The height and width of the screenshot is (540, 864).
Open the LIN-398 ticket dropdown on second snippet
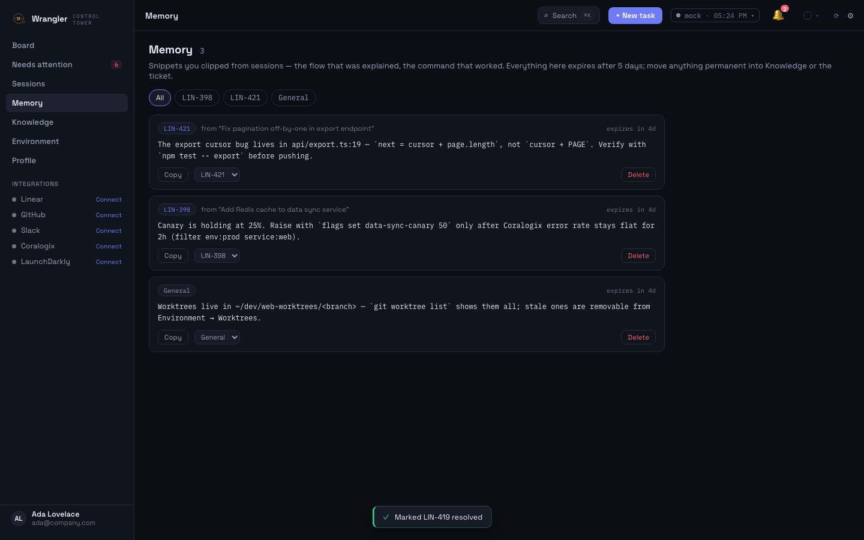pos(217,256)
